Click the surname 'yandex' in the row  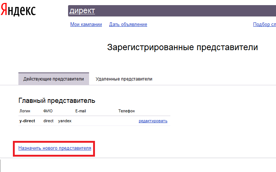click(x=65, y=121)
